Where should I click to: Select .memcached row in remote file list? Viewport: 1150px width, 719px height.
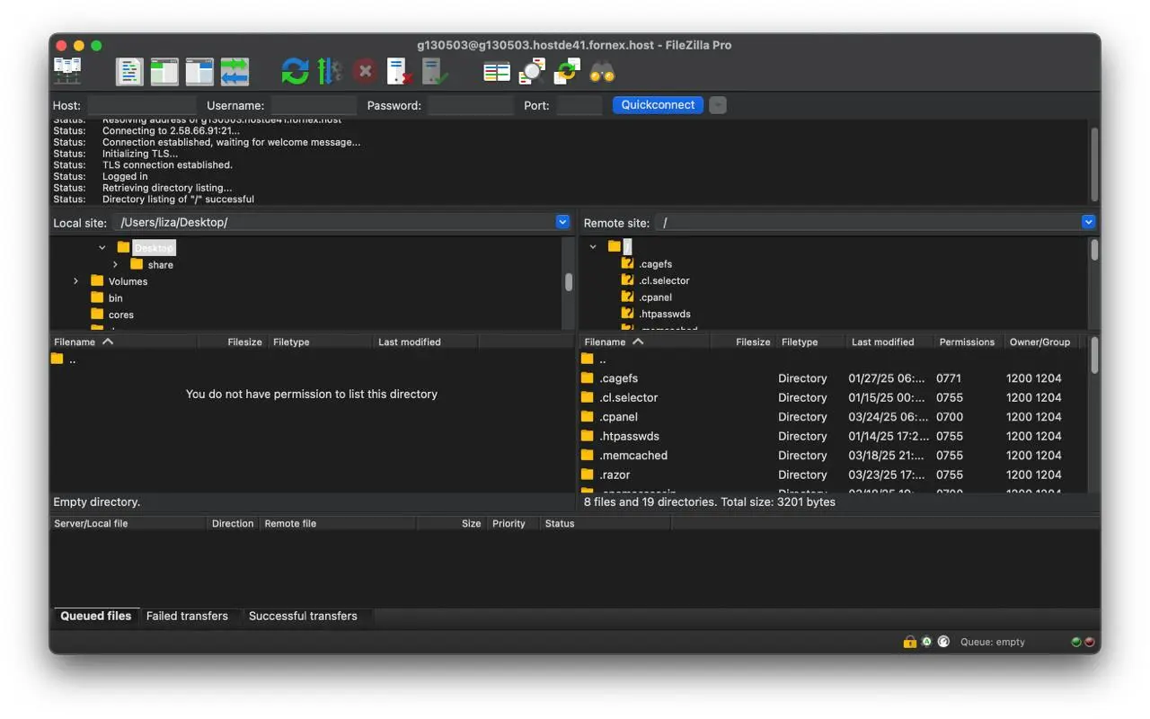point(833,456)
